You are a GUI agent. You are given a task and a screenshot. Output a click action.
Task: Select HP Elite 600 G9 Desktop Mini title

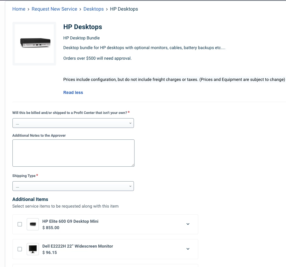click(x=70, y=221)
